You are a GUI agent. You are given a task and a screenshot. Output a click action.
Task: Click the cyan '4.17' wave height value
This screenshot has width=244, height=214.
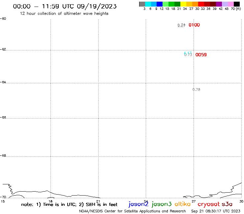188,53
